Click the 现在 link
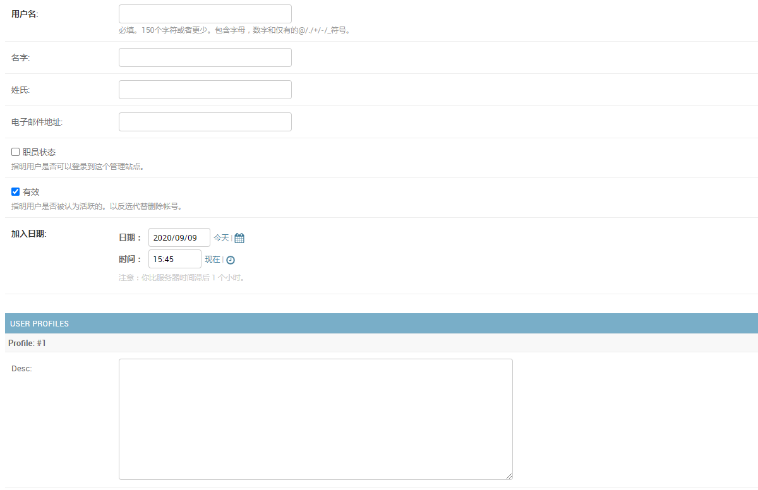 (212, 260)
